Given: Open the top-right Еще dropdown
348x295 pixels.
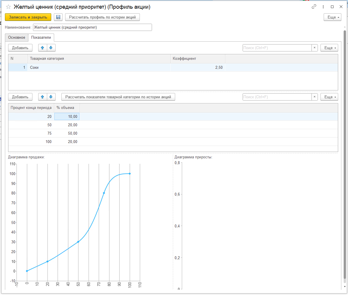Looking at the screenshot, I should click(332, 17).
